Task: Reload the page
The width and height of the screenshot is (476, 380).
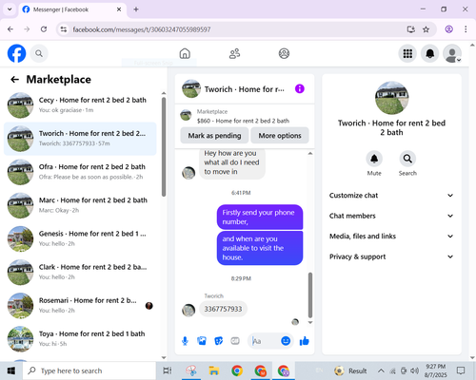Action: click(44, 29)
